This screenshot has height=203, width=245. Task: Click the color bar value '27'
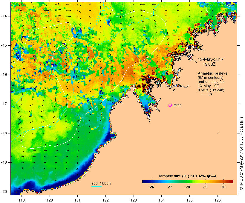170,187
